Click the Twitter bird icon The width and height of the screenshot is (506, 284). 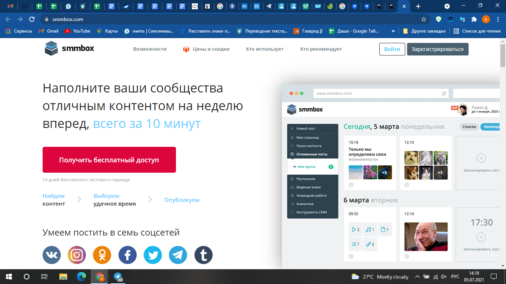pos(153,255)
